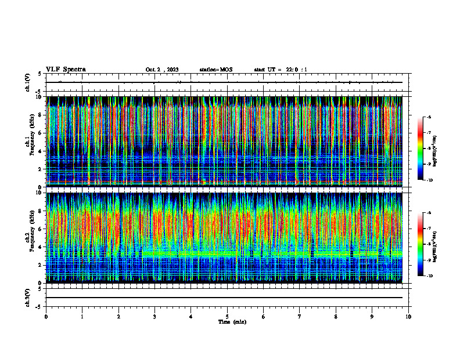Image resolution: width=460 pixels, height=355 pixels.
Task: Click the ch.1 voltage waveform trace
Action: coord(224,82)
